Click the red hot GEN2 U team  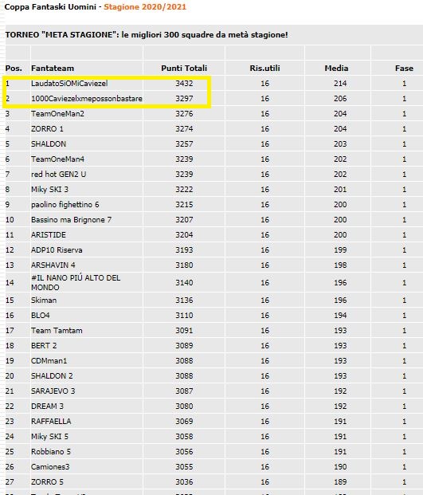[58, 175]
